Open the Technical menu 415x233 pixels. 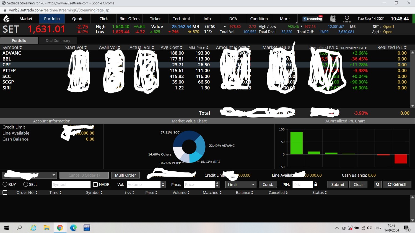coord(181,19)
